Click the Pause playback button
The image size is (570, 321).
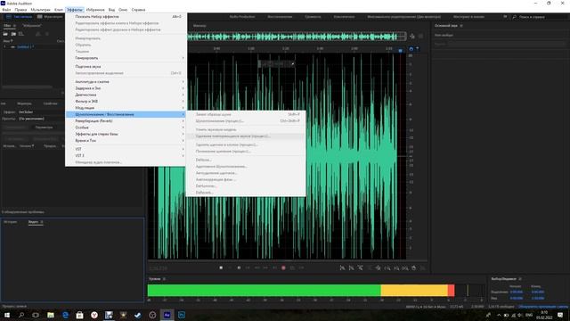click(x=239, y=267)
